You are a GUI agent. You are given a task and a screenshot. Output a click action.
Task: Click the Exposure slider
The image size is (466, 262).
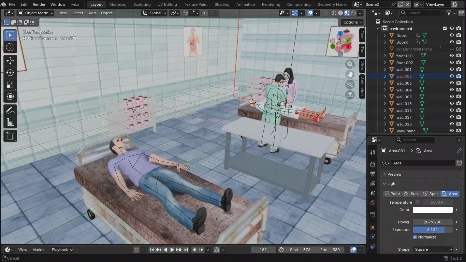point(433,230)
